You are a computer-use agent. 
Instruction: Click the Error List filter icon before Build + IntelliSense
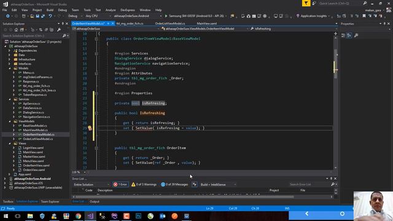pos(195,184)
